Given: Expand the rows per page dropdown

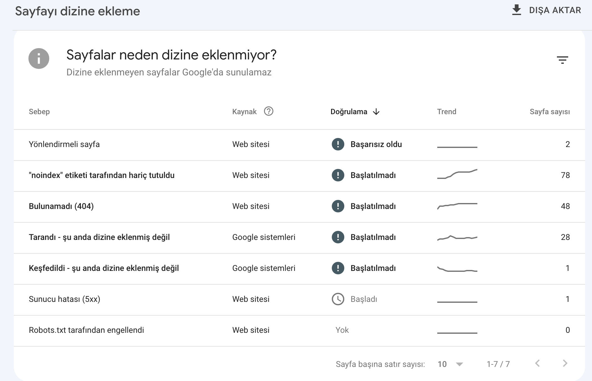Looking at the screenshot, I should [x=450, y=364].
